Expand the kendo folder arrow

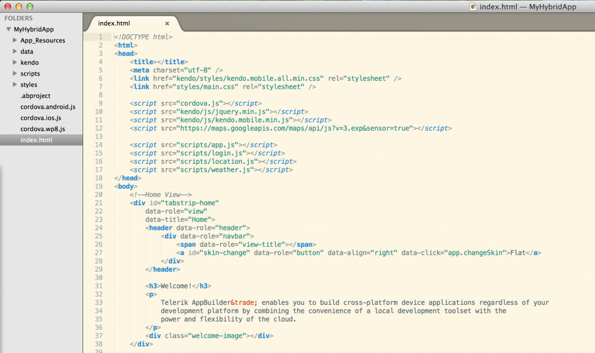(x=15, y=62)
